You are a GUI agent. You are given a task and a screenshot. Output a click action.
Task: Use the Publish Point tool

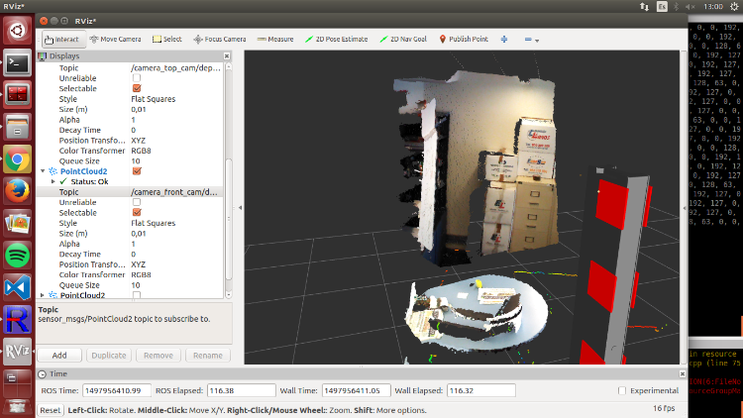coord(463,39)
